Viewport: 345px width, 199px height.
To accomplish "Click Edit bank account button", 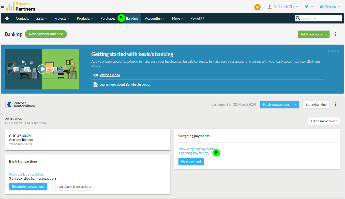I will 324,121.
